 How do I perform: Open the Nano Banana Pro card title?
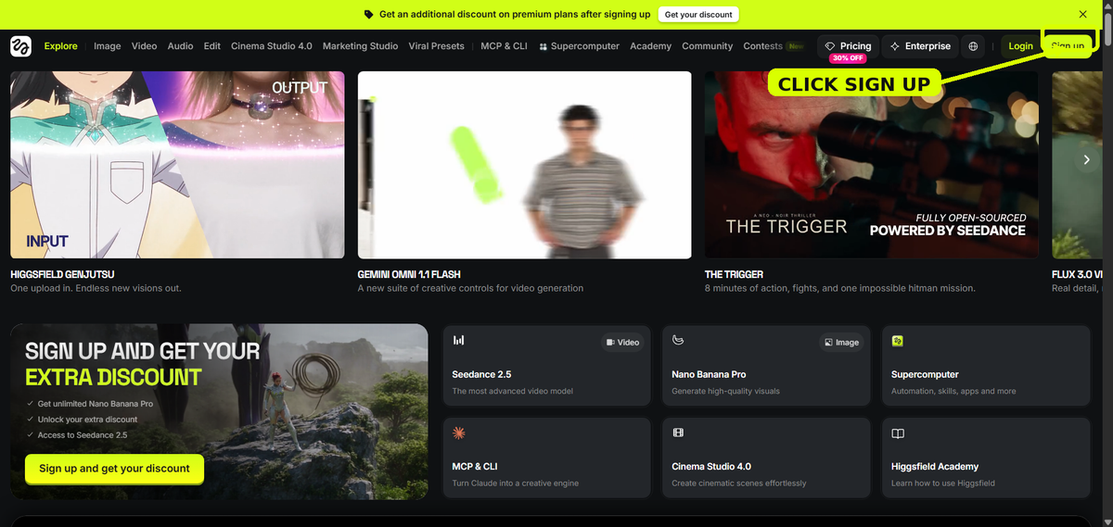point(709,374)
